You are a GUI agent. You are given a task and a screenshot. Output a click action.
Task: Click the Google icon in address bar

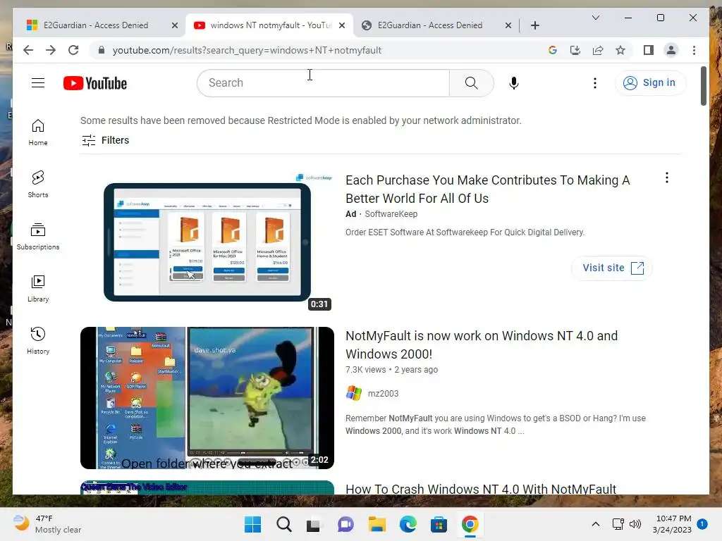tap(553, 50)
